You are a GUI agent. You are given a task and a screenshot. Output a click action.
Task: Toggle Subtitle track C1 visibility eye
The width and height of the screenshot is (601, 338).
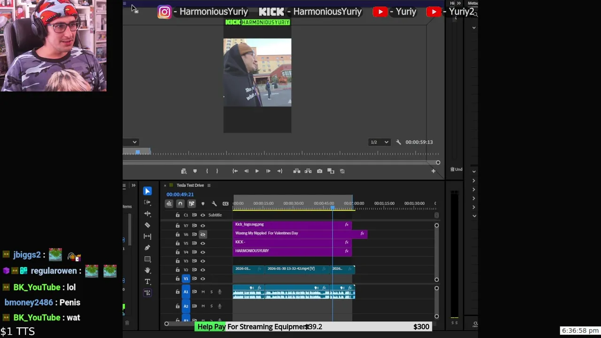pyautogui.click(x=203, y=215)
